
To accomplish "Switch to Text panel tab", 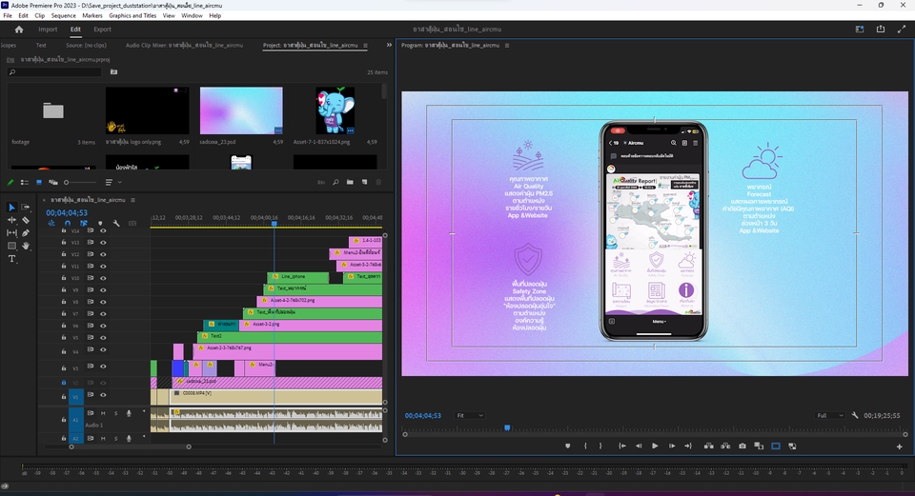I will [41, 45].
